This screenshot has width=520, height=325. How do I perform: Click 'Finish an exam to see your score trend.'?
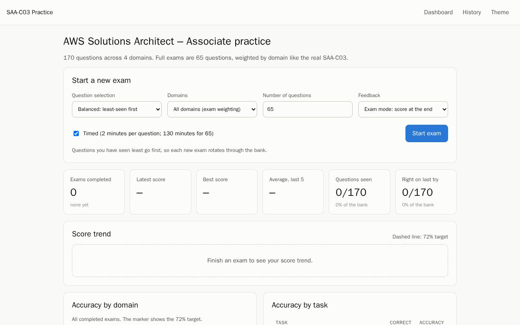pyautogui.click(x=260, y=260)
